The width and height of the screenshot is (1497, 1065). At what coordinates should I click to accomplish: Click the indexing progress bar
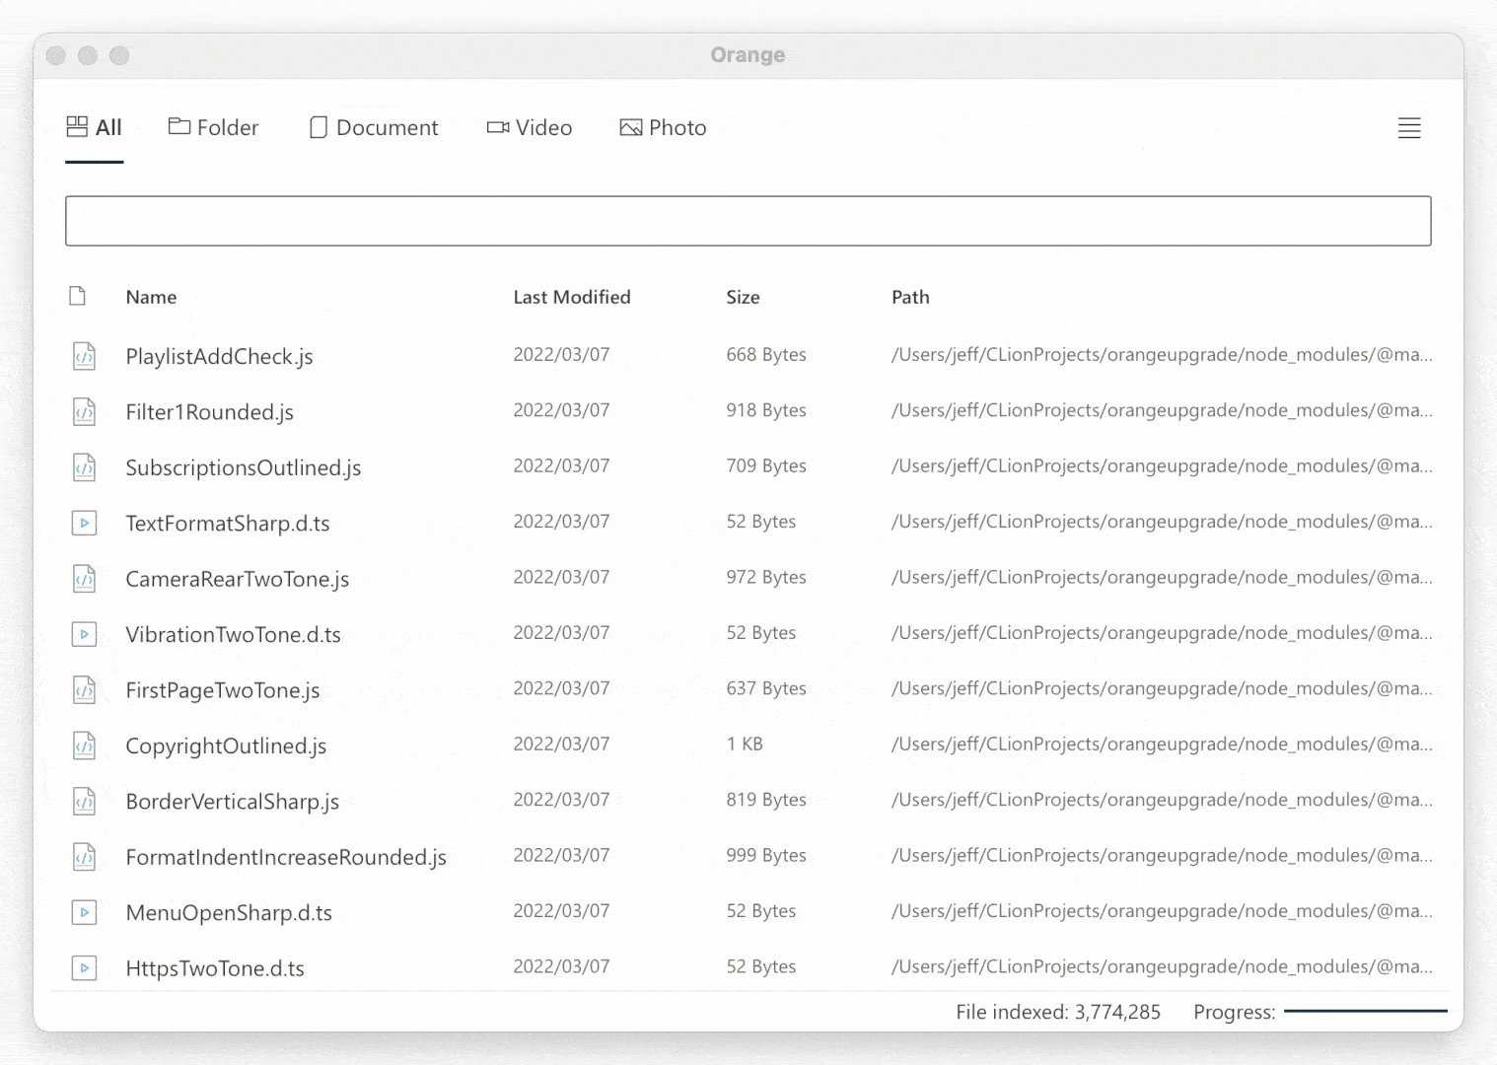pyautogui.click(x=1366, y=1011)
